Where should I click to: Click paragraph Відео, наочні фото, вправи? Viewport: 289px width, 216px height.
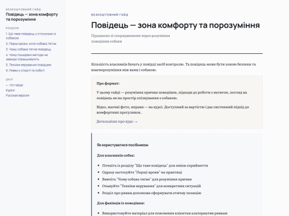click(173, 110)
